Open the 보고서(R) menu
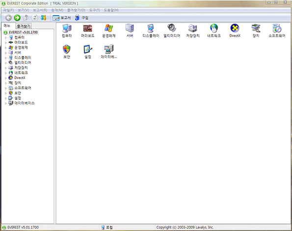 (40, 10)
